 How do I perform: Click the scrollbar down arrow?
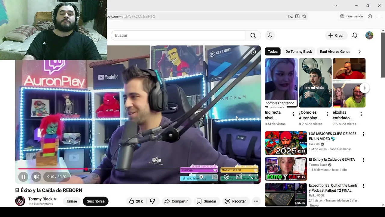[x=383, y=205]
